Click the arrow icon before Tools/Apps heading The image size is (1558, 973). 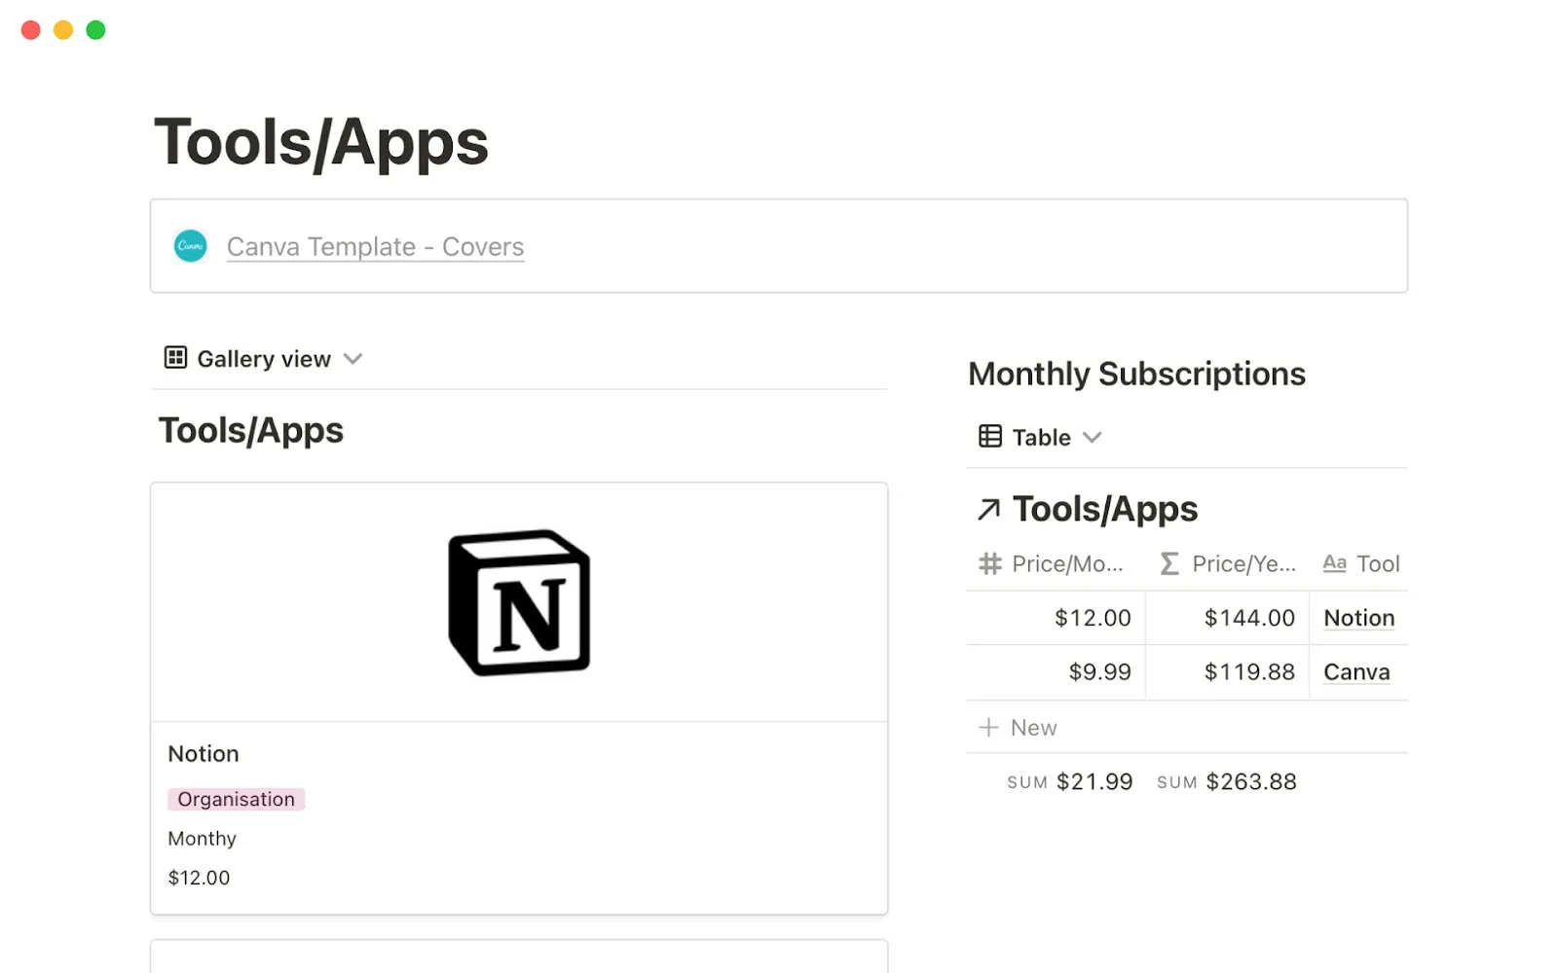tap(991, 508)
